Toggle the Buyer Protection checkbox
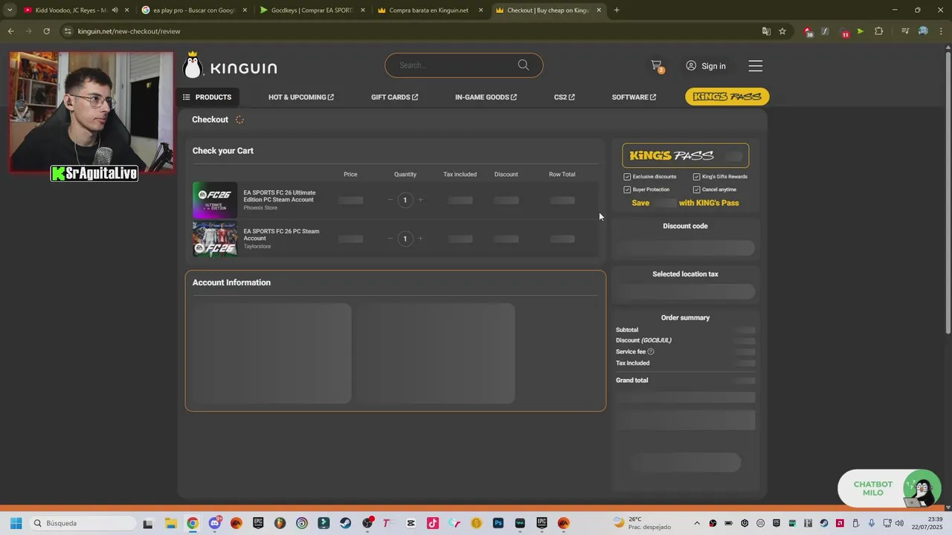This screenshot has width=952, height=535. (x=627, y=189)
